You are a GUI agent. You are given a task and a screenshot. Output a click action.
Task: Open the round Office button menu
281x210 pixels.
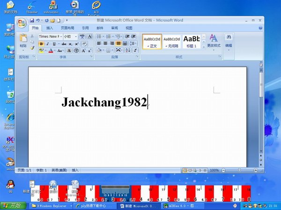pos(22,23)
